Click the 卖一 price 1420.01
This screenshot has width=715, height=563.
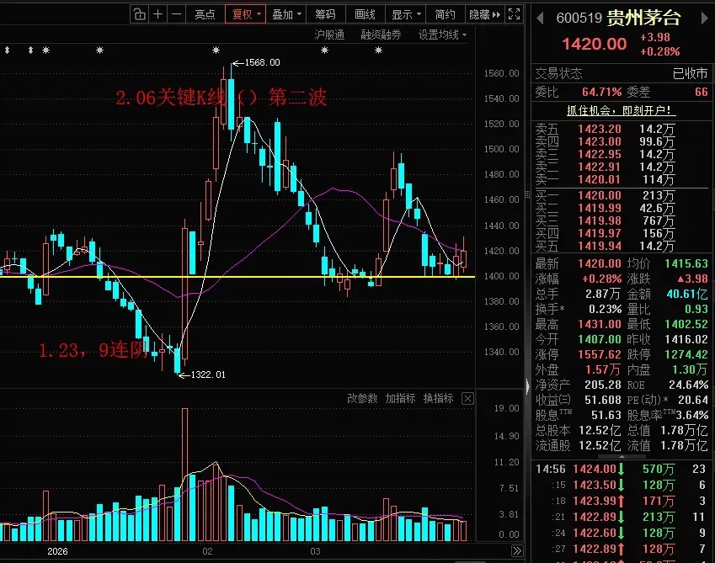point(599,180)
